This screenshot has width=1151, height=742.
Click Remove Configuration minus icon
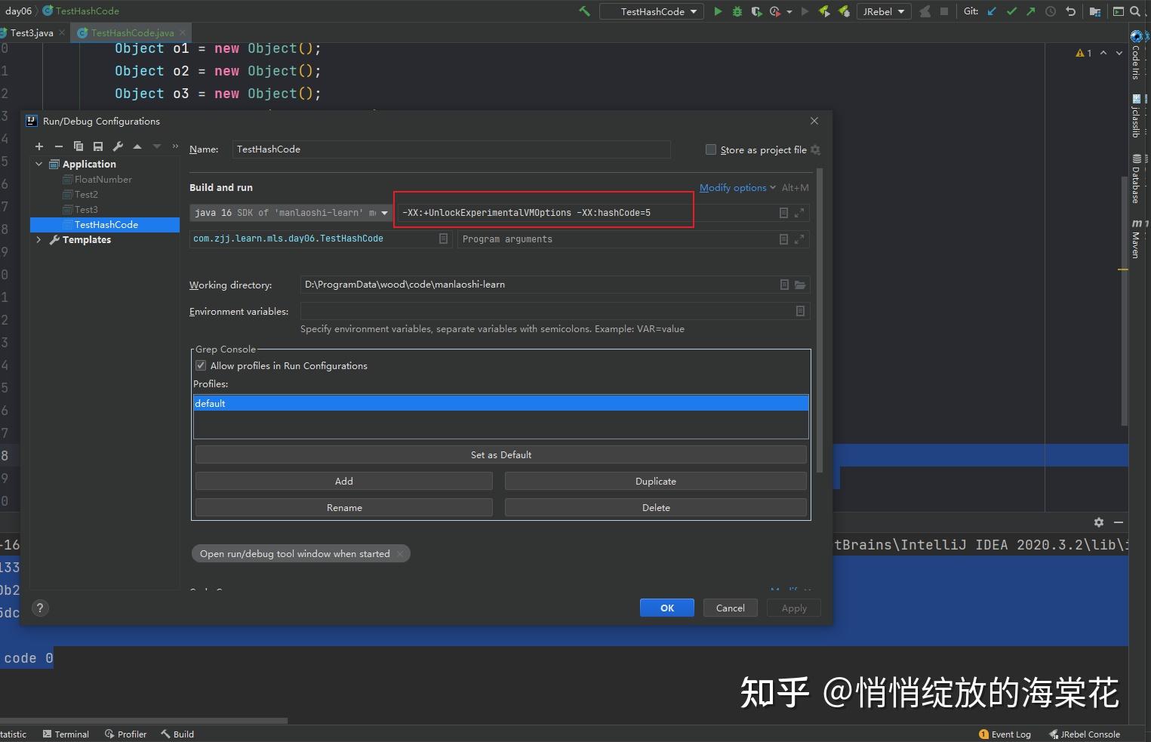coord(59,146)
